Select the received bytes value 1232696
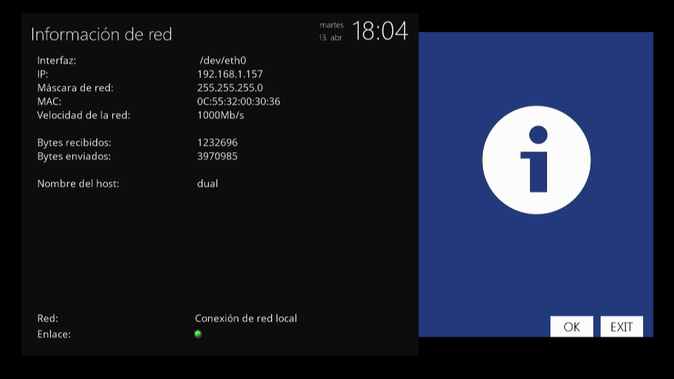 tap(217, 142)
